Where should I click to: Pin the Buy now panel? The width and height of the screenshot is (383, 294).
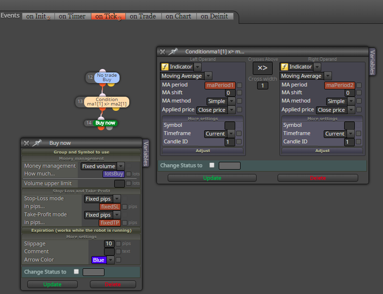[x=37, y=143]
